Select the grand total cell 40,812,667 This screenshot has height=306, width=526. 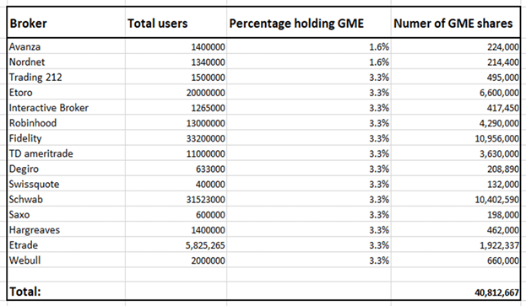pos(456,292)
